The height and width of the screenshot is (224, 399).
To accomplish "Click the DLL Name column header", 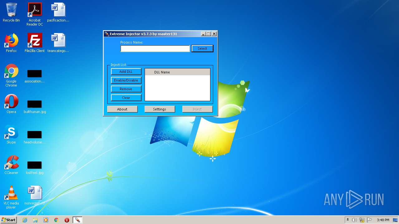I will [x=178, y=72].
